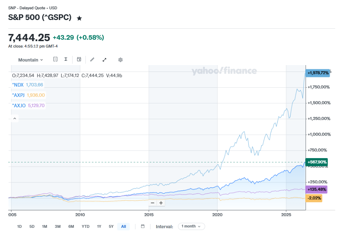
Task: Click the ^AXJO comparison label
Action: [x=19, y=106]
